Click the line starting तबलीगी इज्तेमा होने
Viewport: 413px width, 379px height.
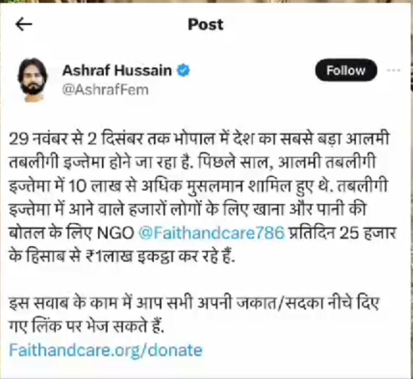pyautogui.click(x=192, y=163)
